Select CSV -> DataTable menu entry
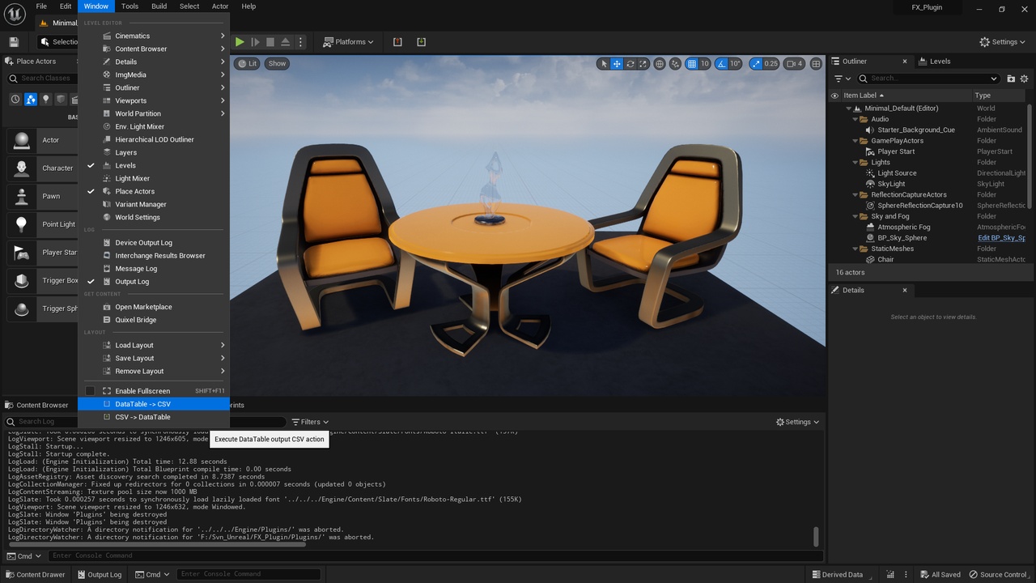The width and height of the screenshot is (1036, 583). pyautogui.click(x=154, y=417)
